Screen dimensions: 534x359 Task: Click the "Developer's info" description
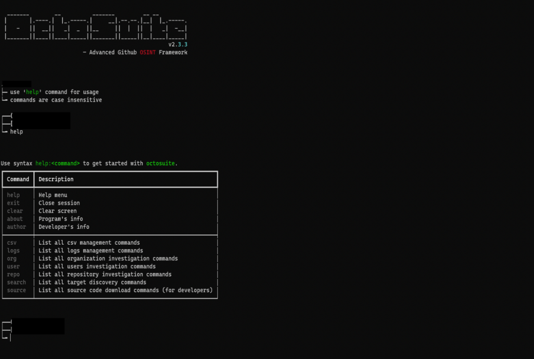[64, 227]
